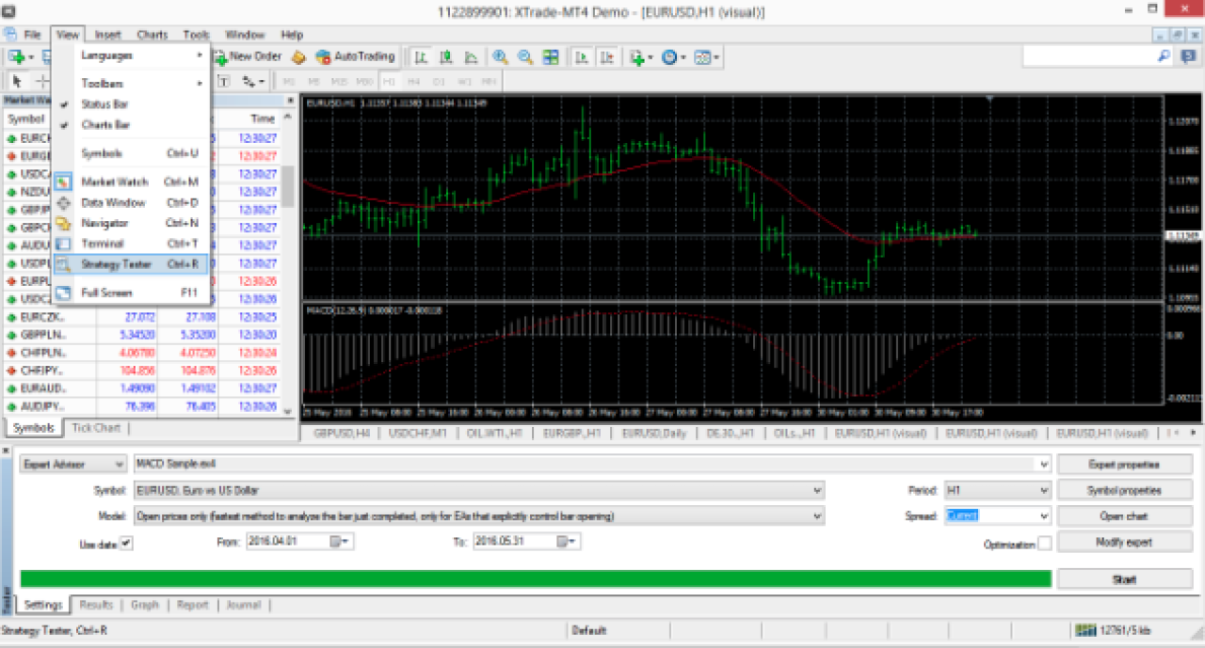1205x648 pixels.
Task: Tile windows icon in toolbar
Action: tap(551, 56)
